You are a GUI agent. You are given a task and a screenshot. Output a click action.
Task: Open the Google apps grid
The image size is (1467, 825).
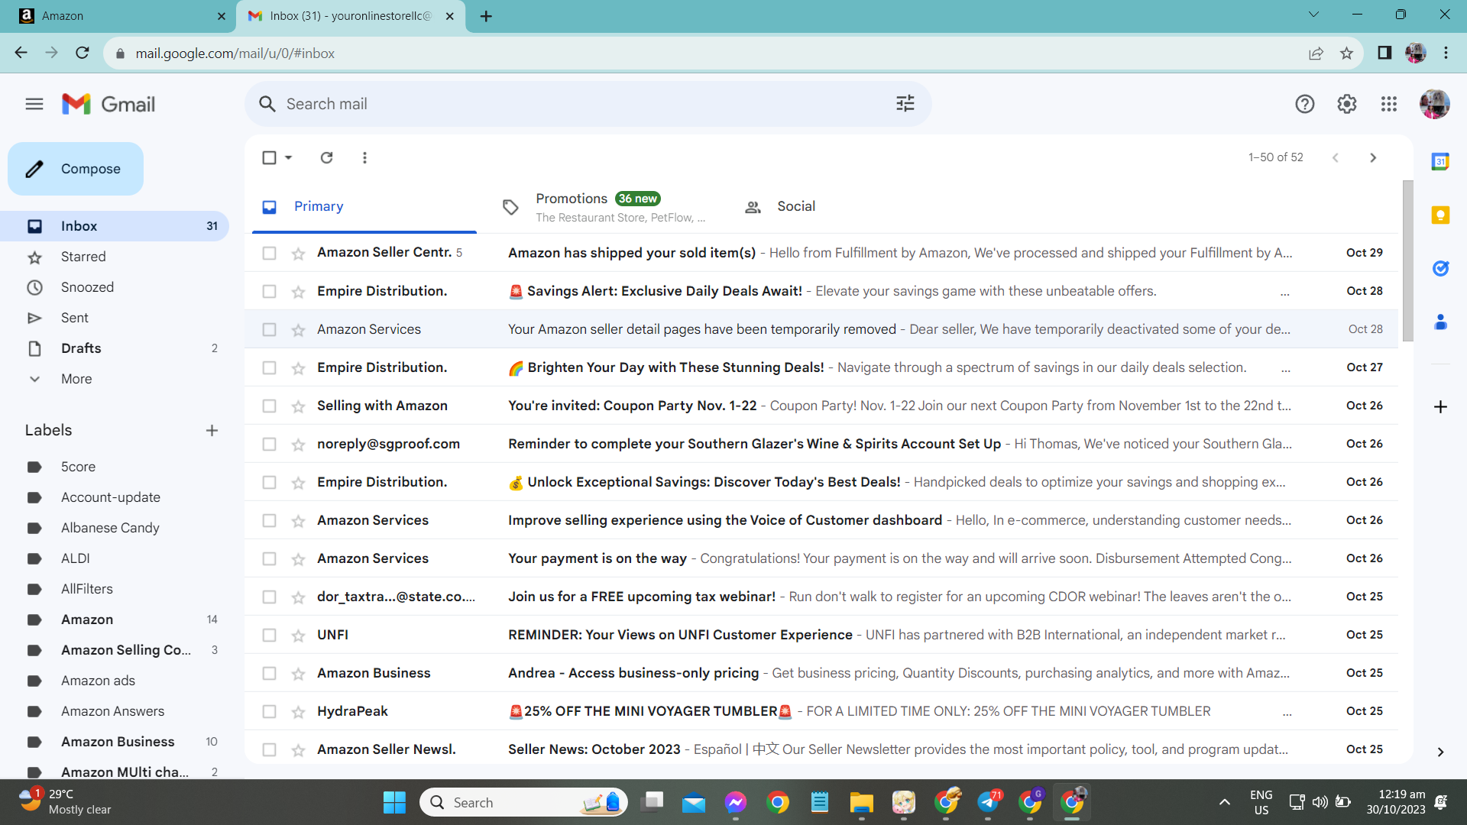coord(1389,104)
